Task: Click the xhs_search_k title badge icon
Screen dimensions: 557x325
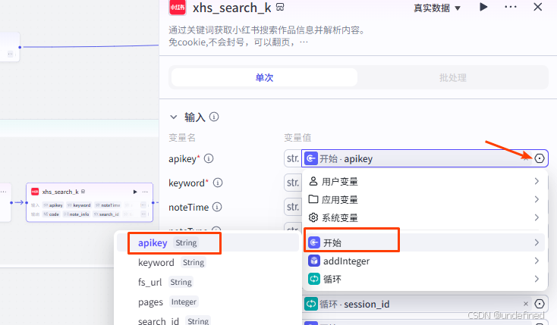Action: [x=280, y=7]
